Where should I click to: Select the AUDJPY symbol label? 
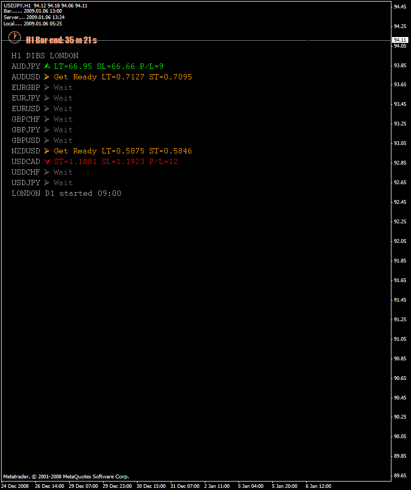point(26,66)
